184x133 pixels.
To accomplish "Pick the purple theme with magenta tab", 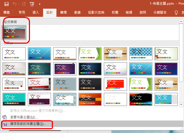I will coord(65,69).
